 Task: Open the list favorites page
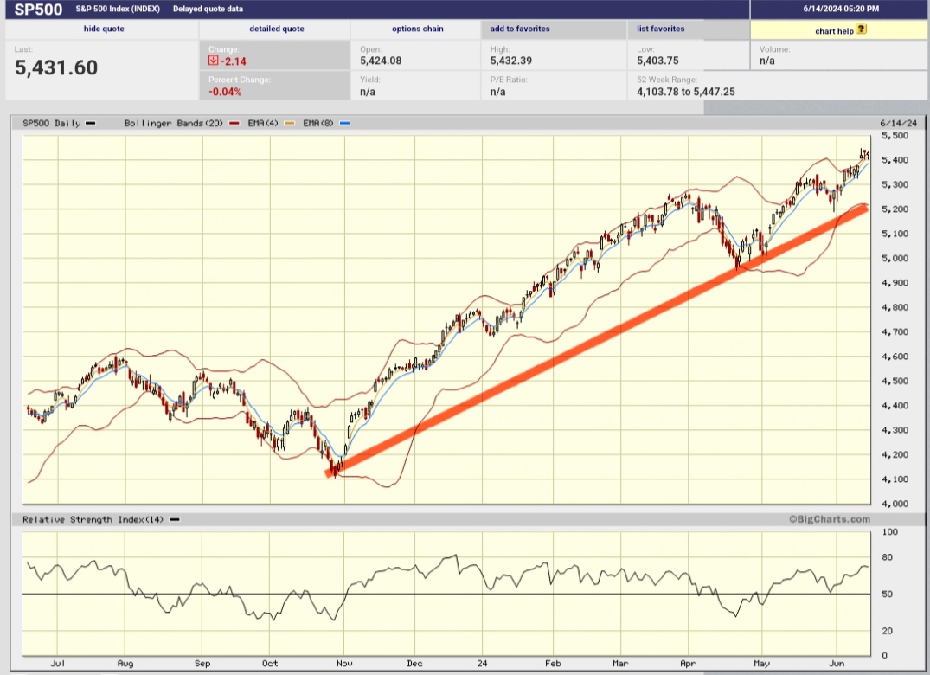[x=660, y=28]
